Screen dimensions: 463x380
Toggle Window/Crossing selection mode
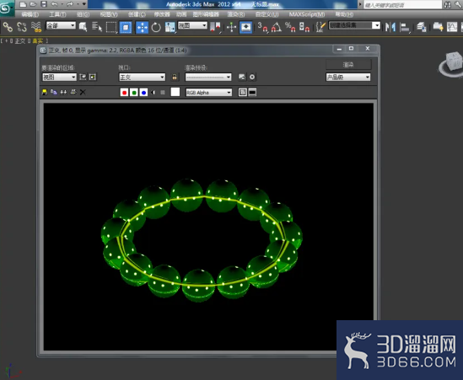tap(126, 28)
